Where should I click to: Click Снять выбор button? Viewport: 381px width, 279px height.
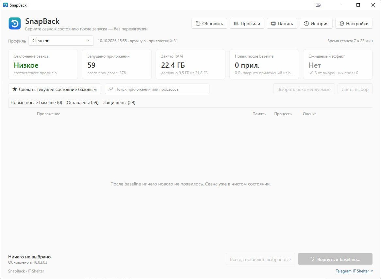pyautogui.click(x=355, y=89)
